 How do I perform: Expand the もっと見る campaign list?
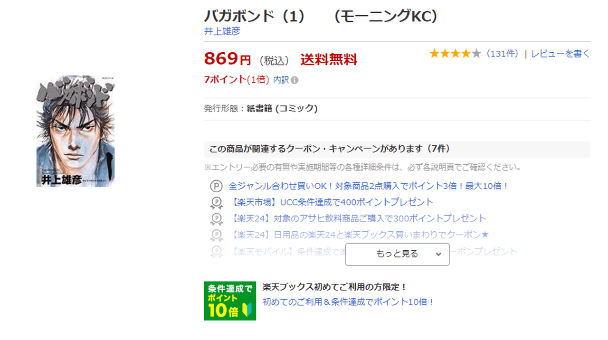(x=397, y=254)
